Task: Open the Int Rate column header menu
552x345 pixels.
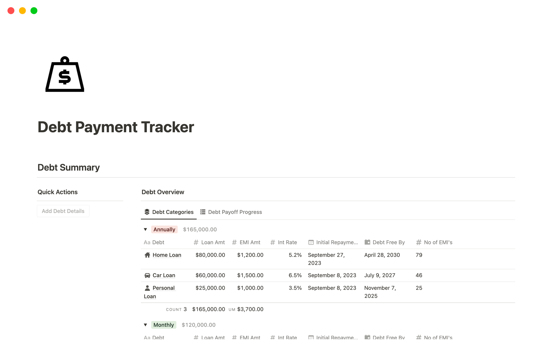Action: click(x=287, y=242)
